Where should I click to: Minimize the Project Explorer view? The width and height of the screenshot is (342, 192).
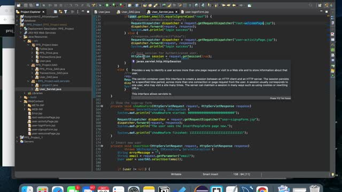coord(83,12)
